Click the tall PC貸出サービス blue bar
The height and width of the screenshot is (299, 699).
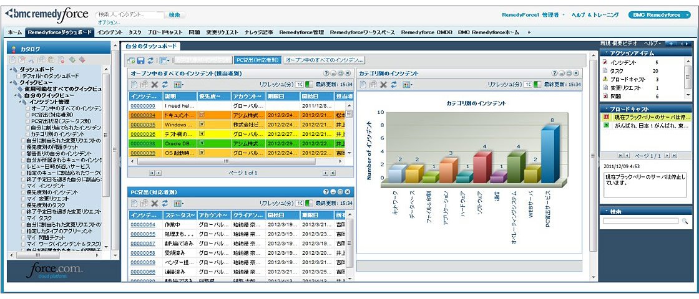(550, 154)
